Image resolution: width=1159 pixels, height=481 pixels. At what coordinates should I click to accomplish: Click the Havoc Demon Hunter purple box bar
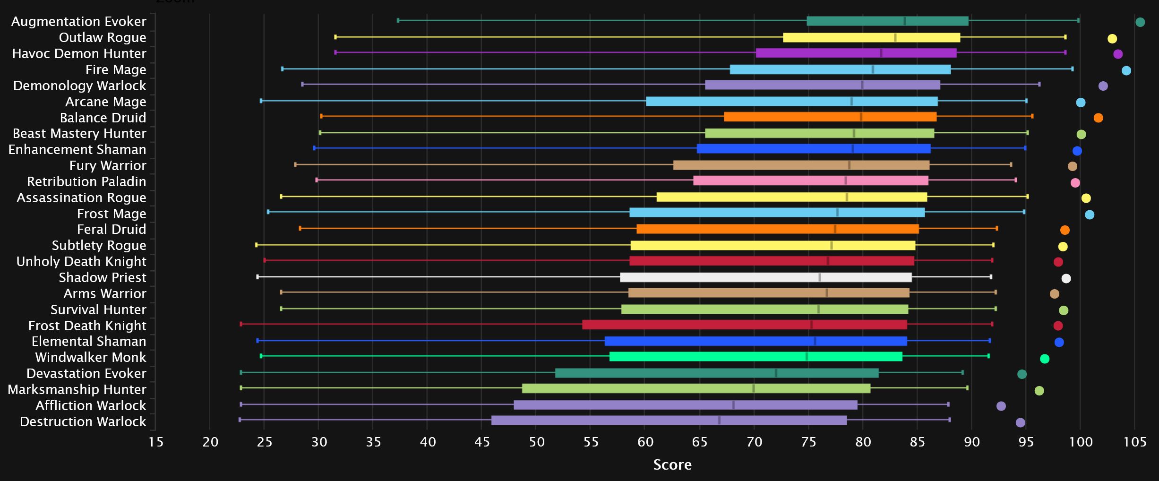(856, 53)
